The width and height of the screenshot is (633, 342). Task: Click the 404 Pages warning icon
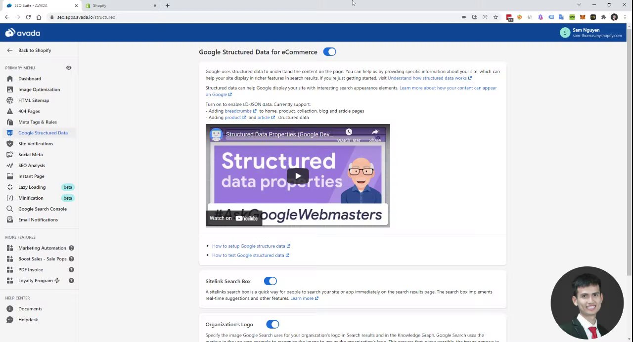(10, 111)
